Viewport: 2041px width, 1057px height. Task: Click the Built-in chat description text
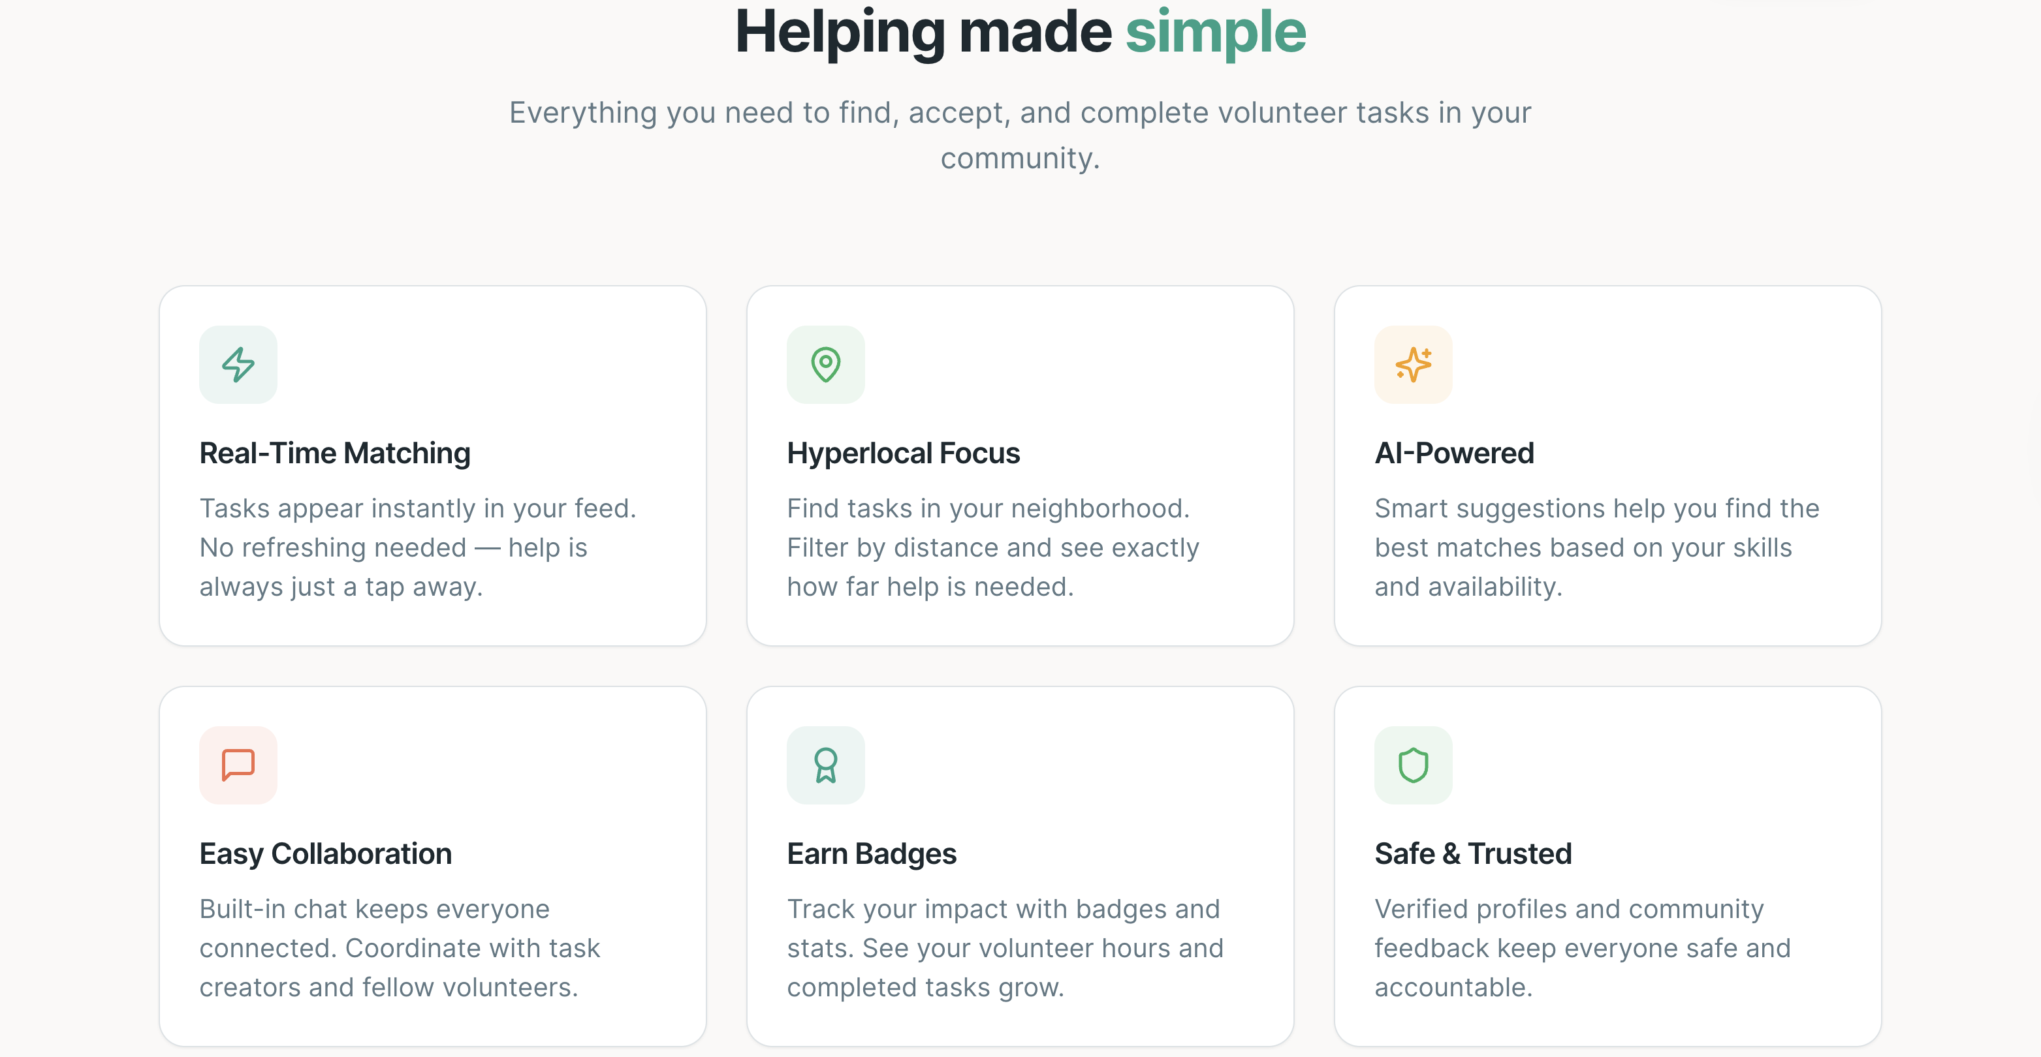[400, 948]
